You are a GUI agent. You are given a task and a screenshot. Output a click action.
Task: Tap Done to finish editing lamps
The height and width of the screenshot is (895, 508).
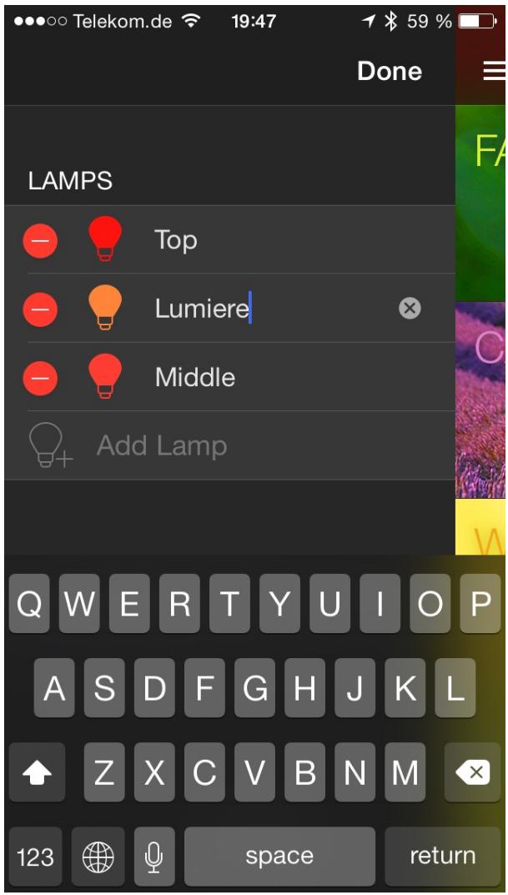click(390, 71)
